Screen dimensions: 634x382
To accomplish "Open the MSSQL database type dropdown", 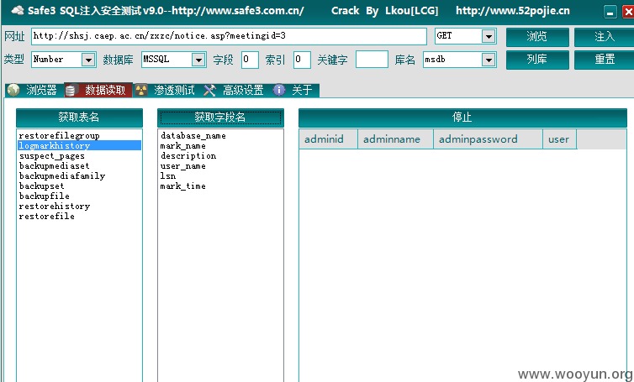I will click(198, 60).
